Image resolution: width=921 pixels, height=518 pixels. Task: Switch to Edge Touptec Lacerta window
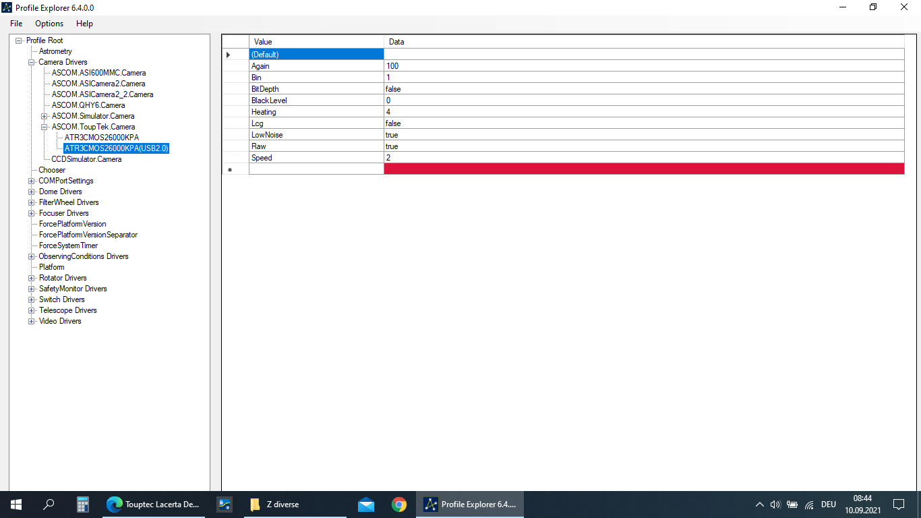[154, 504]
